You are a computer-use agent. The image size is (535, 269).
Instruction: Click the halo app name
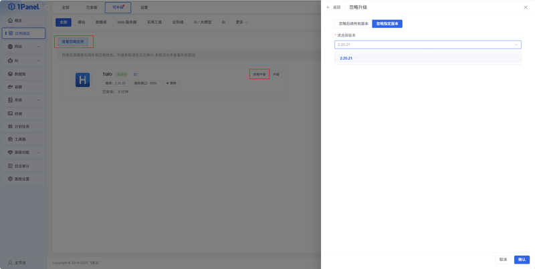(x=108, y=74)
